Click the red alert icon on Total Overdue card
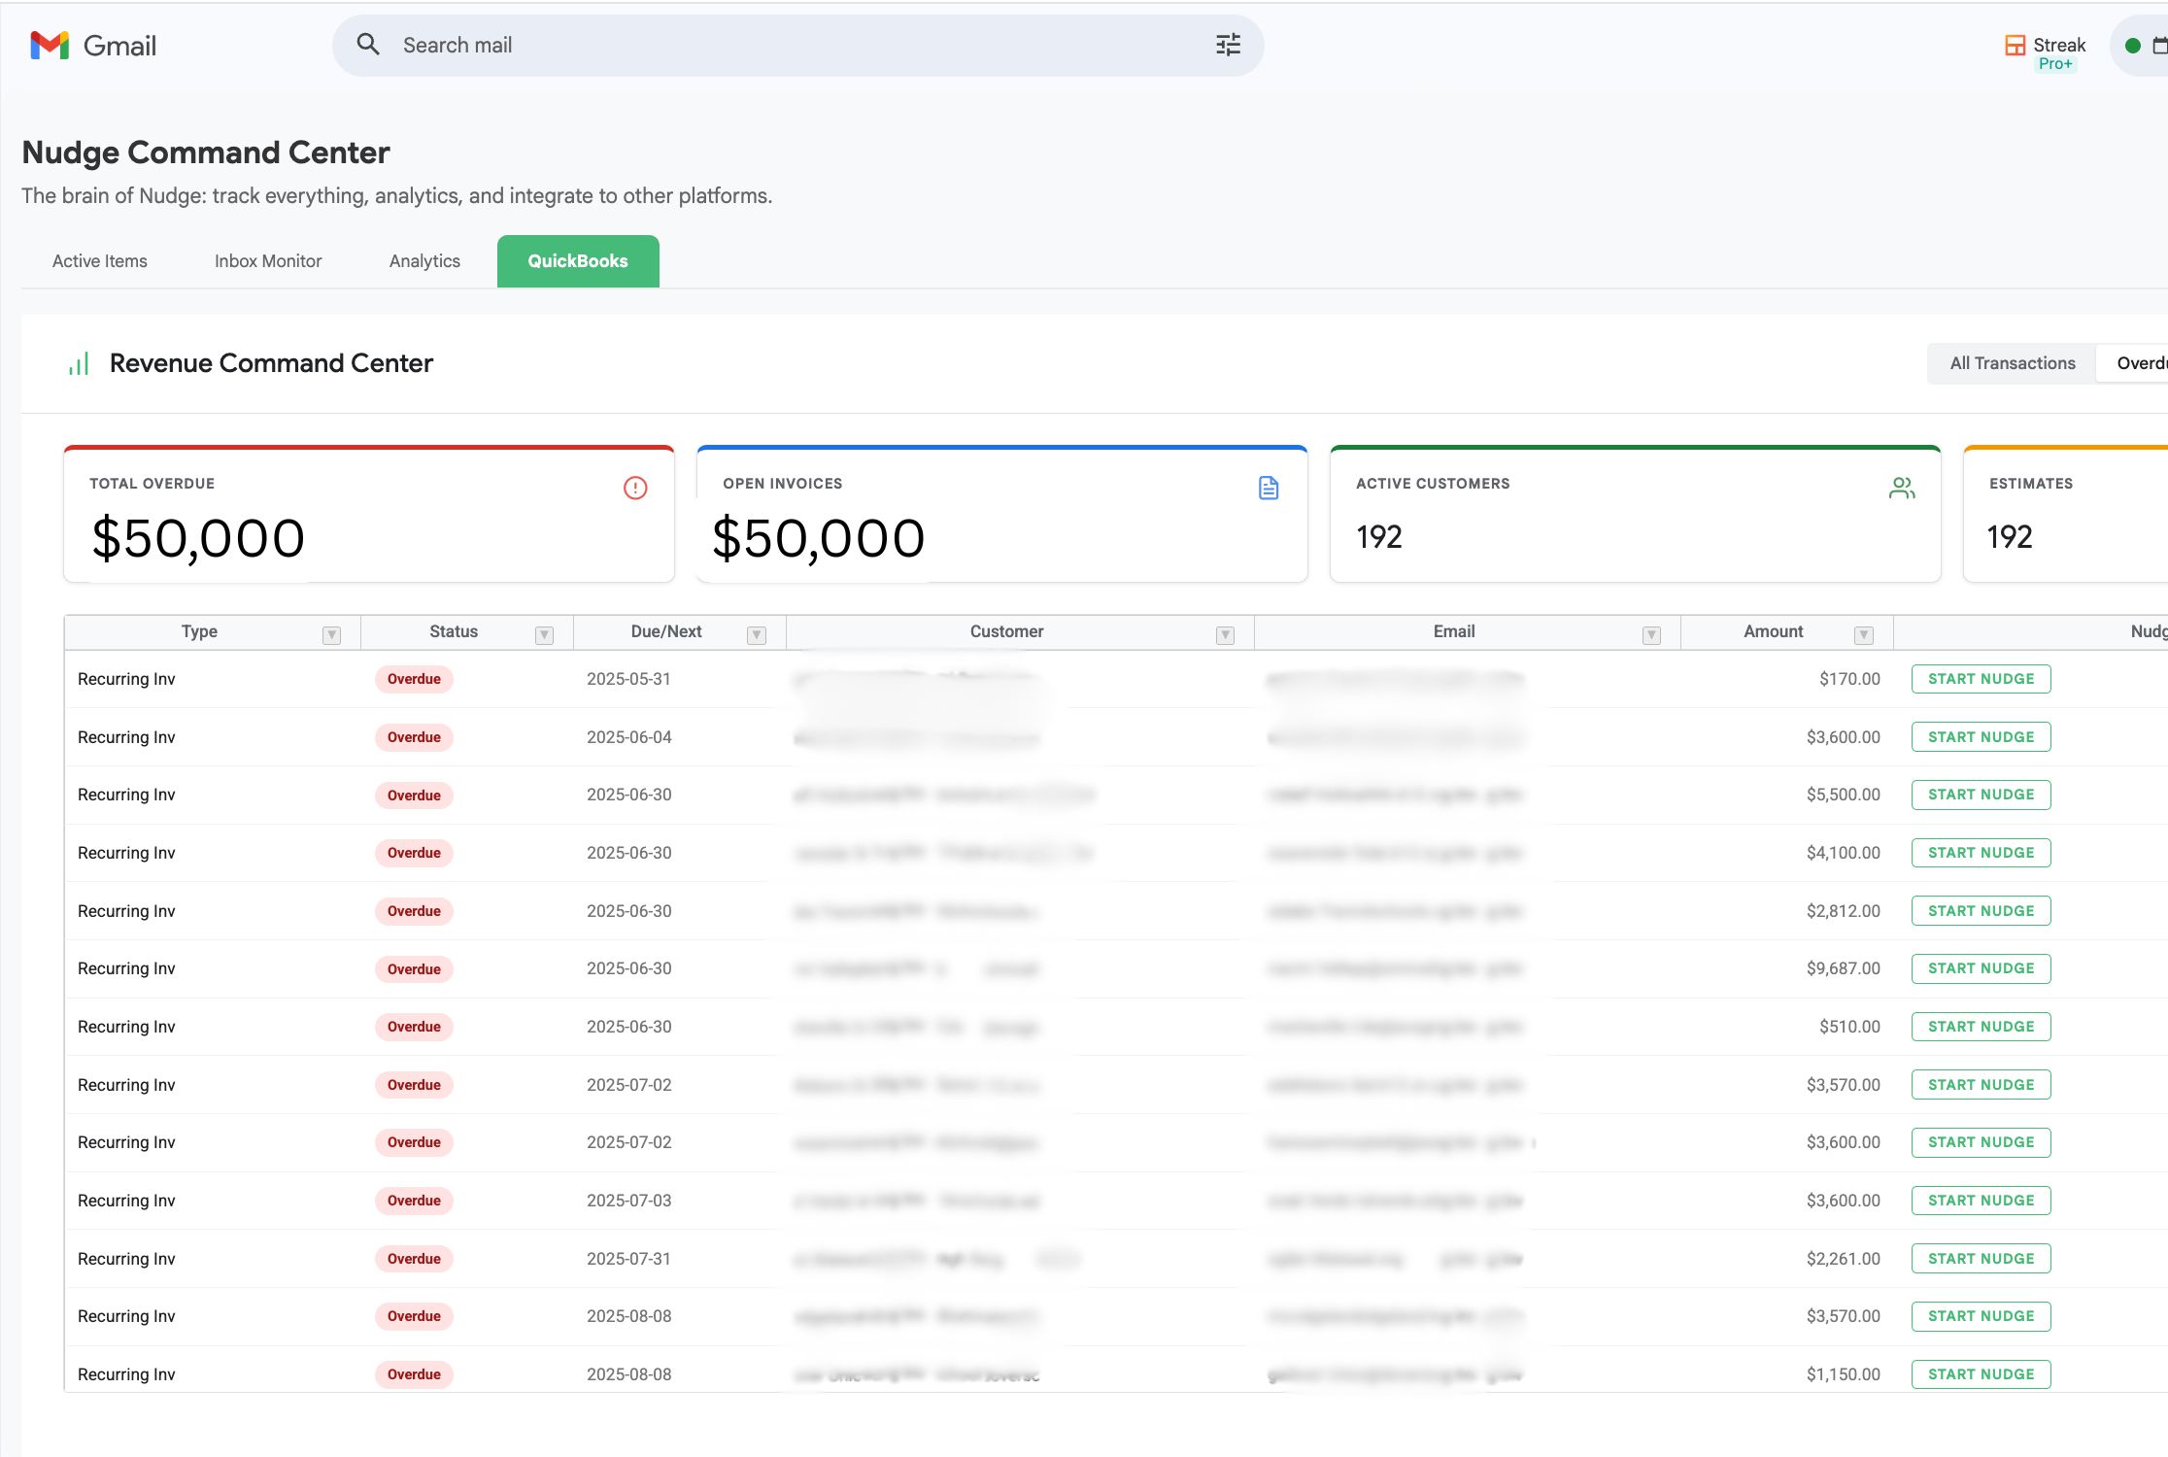Viewport: 2168px width, 1457px height. pyautogui.click(x=634, y=488)
